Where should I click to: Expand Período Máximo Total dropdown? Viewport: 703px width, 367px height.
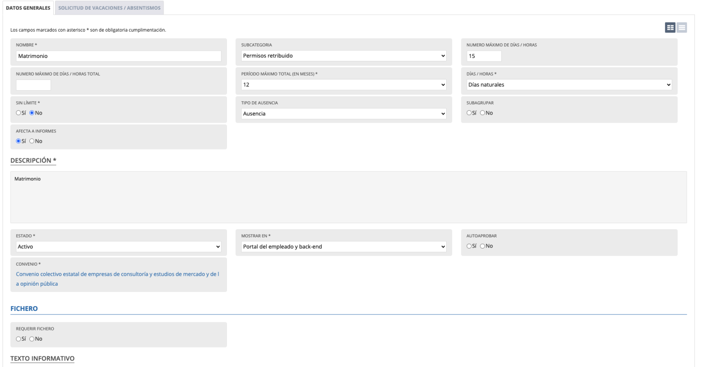pos(344,85)
